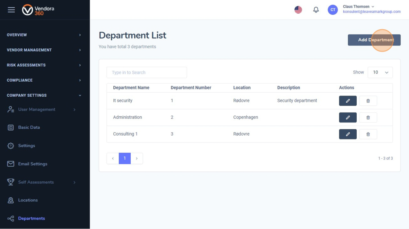Open Locations in the sidebar
409x229 pixels.
coord(28,200)
